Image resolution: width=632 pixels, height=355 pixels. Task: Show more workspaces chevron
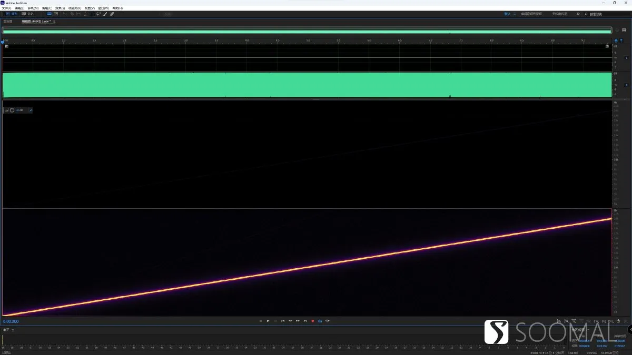[x=578, y=14]
